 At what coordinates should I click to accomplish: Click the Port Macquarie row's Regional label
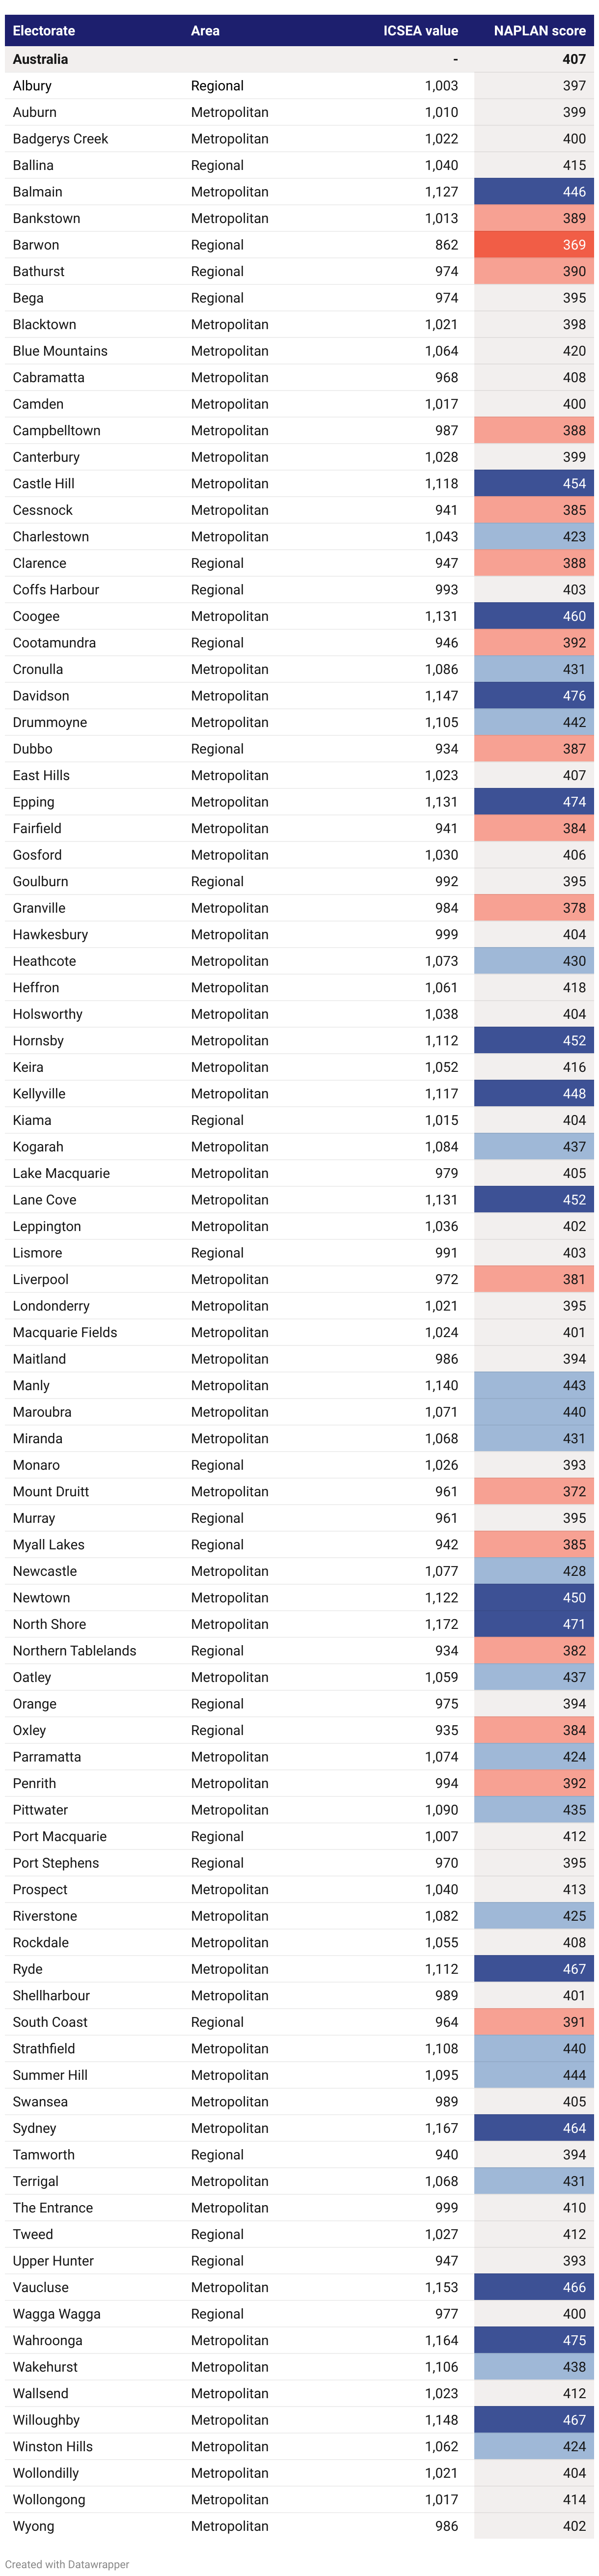[217, 1836]
